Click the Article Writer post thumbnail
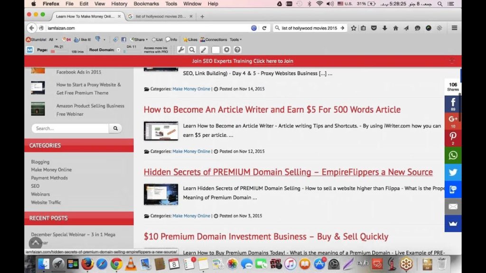Viewport: 486px width, 273px height. pyautogui.click(x=161, y=131)
